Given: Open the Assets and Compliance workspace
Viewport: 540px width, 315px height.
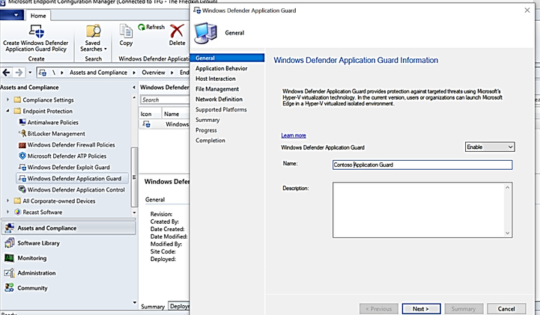Looking at the screenshot, I should pos(69,228).
